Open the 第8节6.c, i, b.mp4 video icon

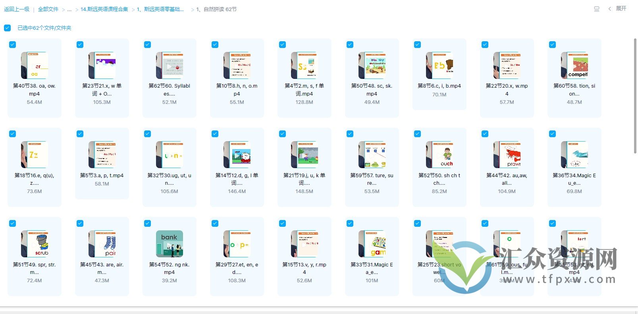439,65
